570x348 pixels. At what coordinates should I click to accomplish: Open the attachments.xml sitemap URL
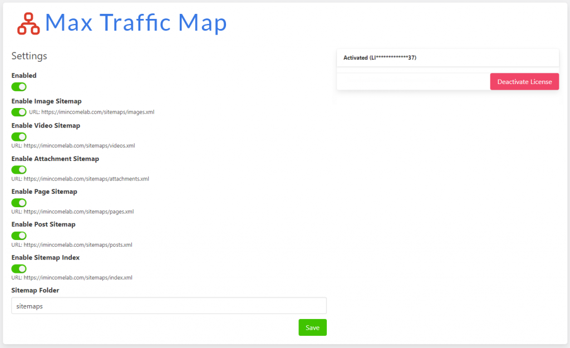(84, 179)
